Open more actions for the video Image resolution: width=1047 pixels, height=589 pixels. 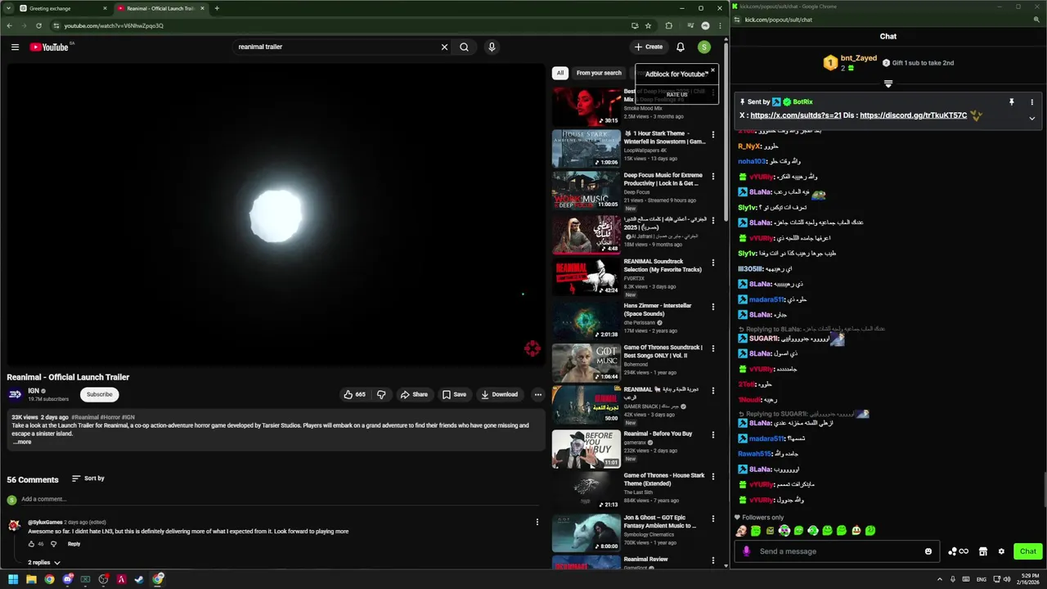(x=537, y=394)
